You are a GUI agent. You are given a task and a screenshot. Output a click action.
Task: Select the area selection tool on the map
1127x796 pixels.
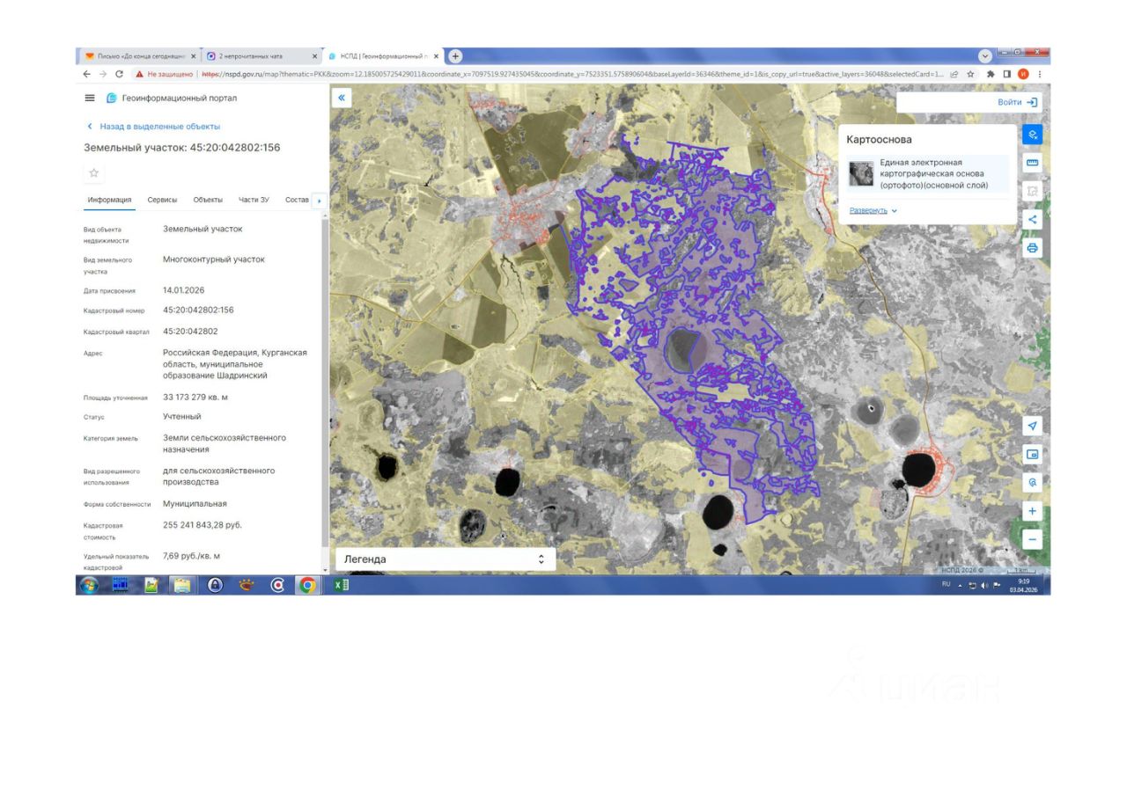point(1033,191)
